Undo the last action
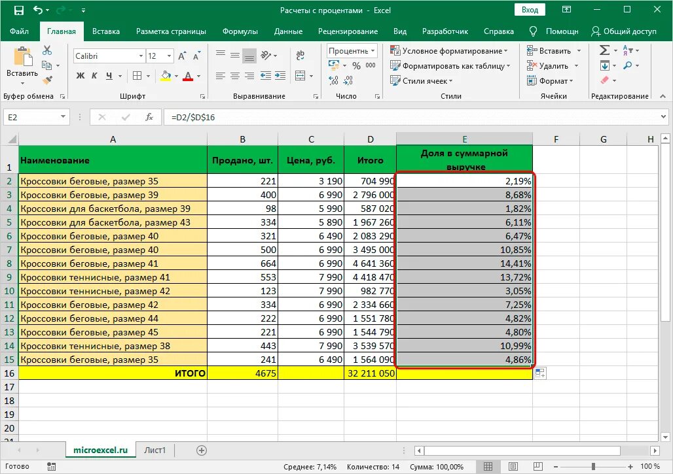Viewport: 673px width, 474px height. 38,10
